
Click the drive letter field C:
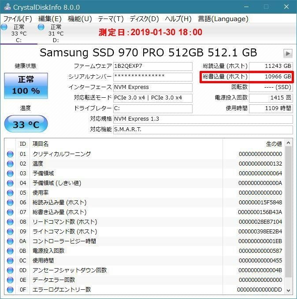pos(153,108)
